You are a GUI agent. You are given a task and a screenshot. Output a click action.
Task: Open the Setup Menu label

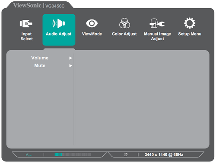click(x=190, y=34)
